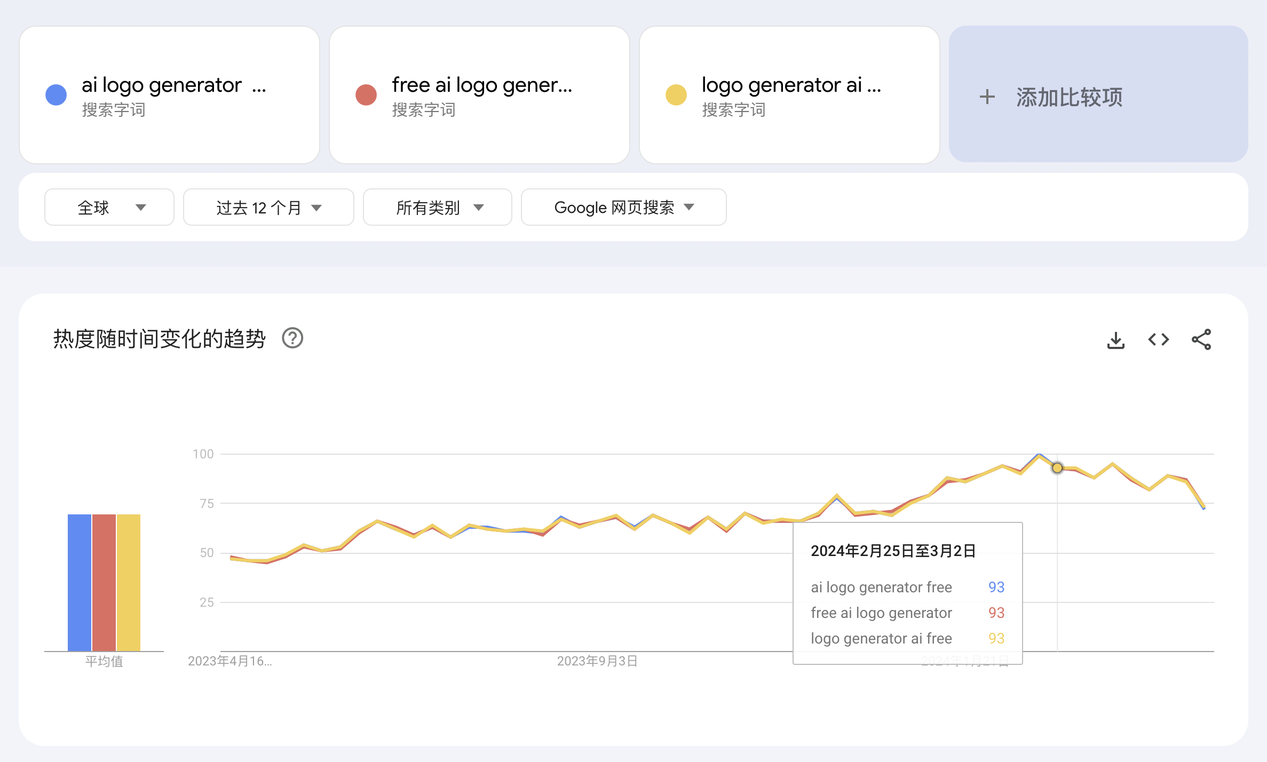The width and height of the screenshot is (1267, 762).
Task: Click the red dot of the second term
Action: (x=366, y=95)
